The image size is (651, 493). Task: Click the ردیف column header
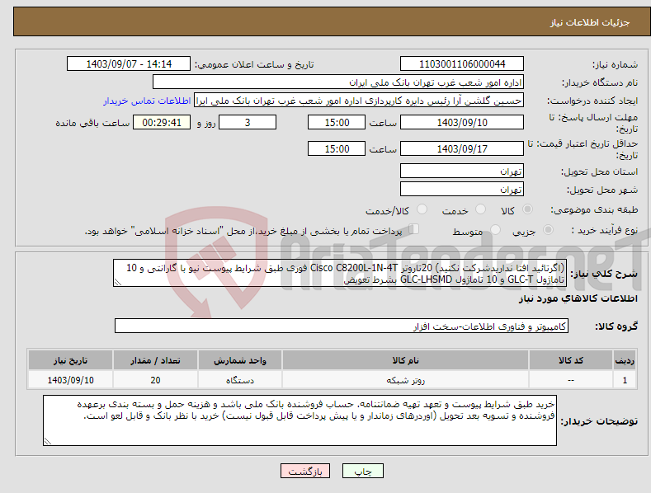click(625, 360)
